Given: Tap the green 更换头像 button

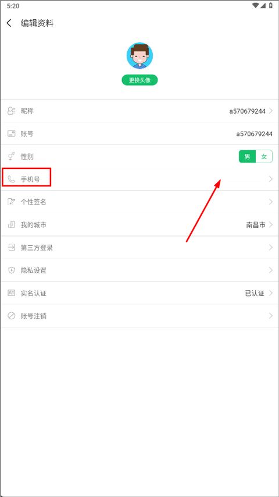Looking at the screenshot, I should [139, 80].
